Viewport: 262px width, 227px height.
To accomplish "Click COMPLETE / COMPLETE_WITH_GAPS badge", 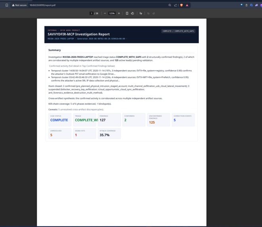I will [178, 31].
